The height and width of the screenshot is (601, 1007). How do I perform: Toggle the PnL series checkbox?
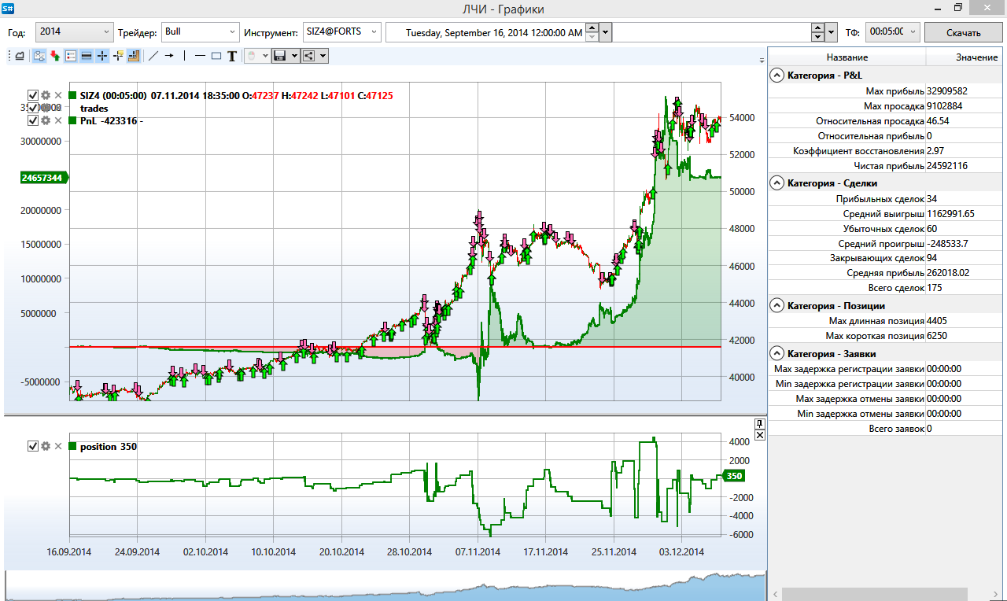pyautogui.click(x=33, y=120)
